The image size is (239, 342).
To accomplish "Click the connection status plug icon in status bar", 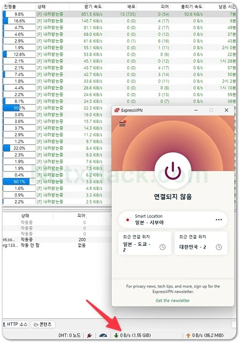I will 89,335.
